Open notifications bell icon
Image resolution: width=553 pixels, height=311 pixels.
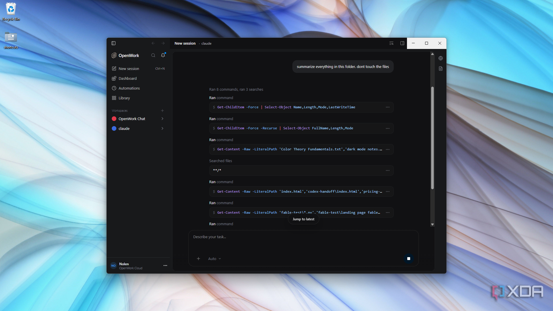pos(163,55)
